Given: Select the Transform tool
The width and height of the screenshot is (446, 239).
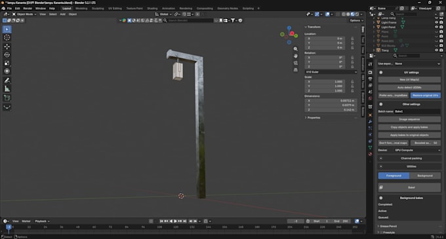Looking at the screenshot, I should click(7, 71).
